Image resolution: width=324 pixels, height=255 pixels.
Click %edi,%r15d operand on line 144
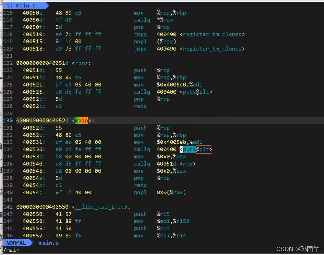click(x=173, y=221)
